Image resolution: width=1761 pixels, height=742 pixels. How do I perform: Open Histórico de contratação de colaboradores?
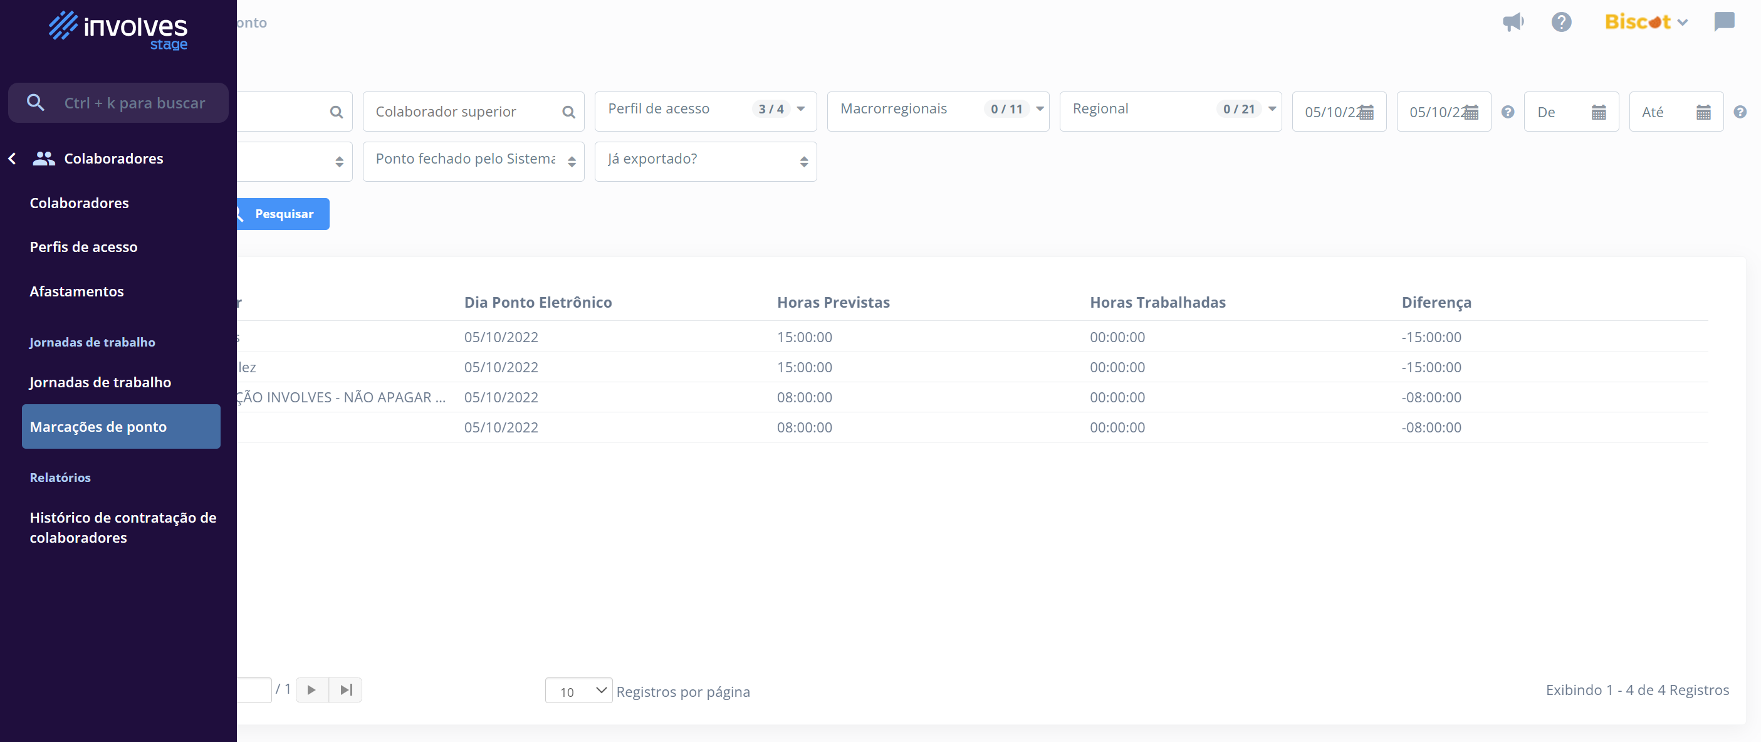[x=123, y=527]
